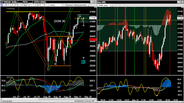Image resolution: width=184 pixels, height=103 pixels.
Task: Close the 2000 ticks chart window
Action: click(182, 2)
